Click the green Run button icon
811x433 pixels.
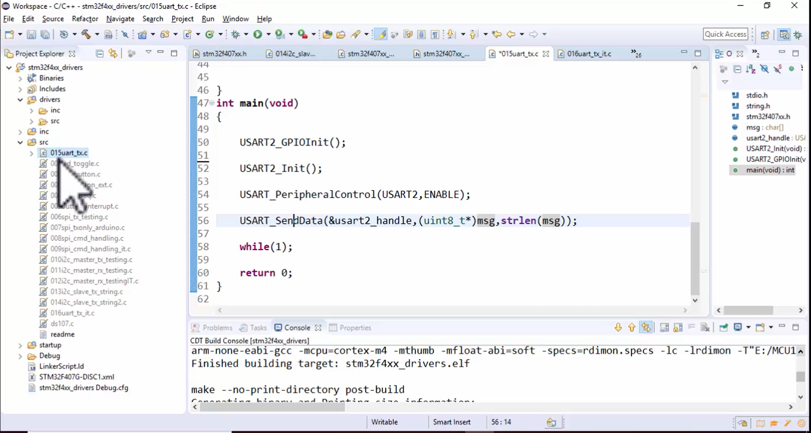(258, 34)
